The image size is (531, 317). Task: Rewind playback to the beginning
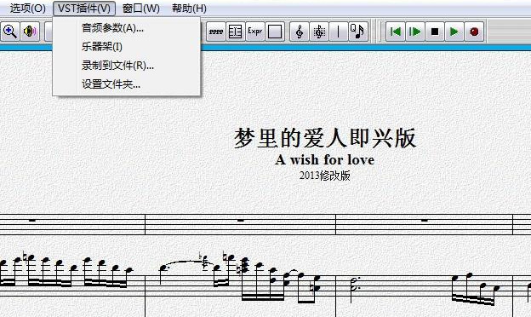point(396,32)
